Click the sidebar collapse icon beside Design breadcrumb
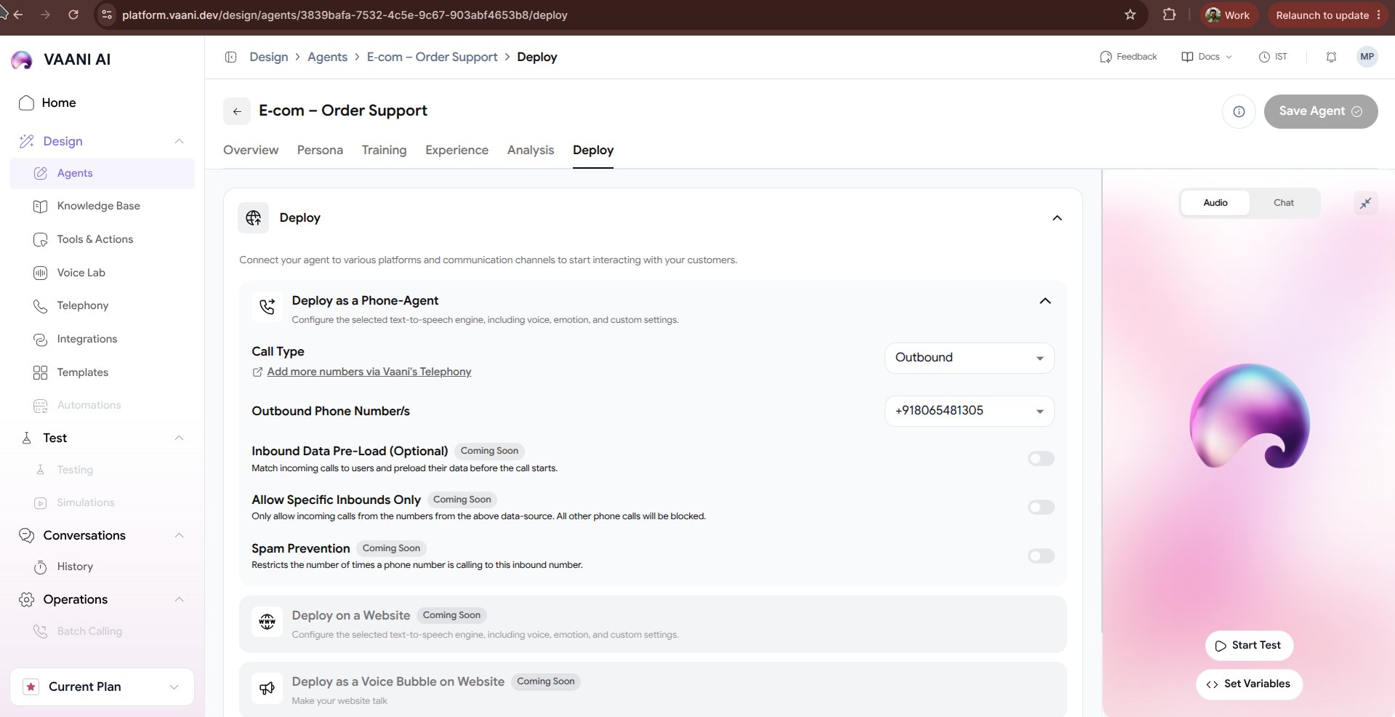Screen dimensions: 1395x717 (x=230, y=57)
